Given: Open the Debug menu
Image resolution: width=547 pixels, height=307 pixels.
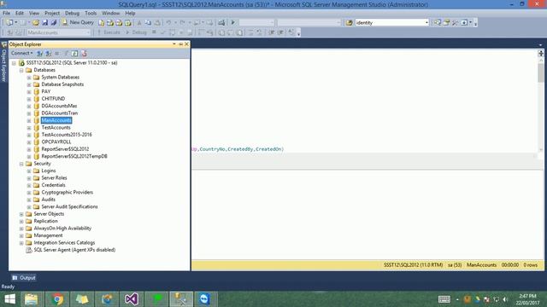Looking at the screenshot, I should [72, 13].
